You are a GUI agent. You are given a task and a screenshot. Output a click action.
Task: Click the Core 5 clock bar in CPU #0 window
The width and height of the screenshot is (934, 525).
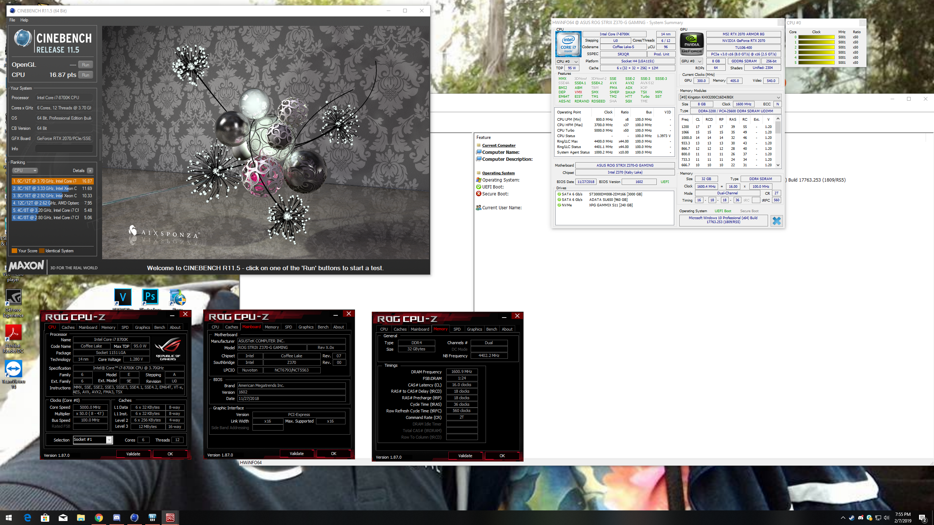click(817, 63)
